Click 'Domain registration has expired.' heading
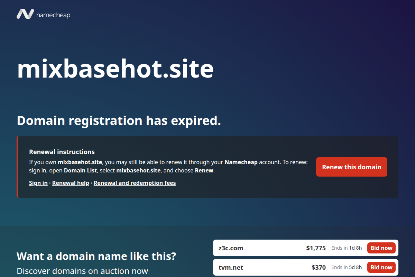Screen dimensions: 415x277 (119, 120)
